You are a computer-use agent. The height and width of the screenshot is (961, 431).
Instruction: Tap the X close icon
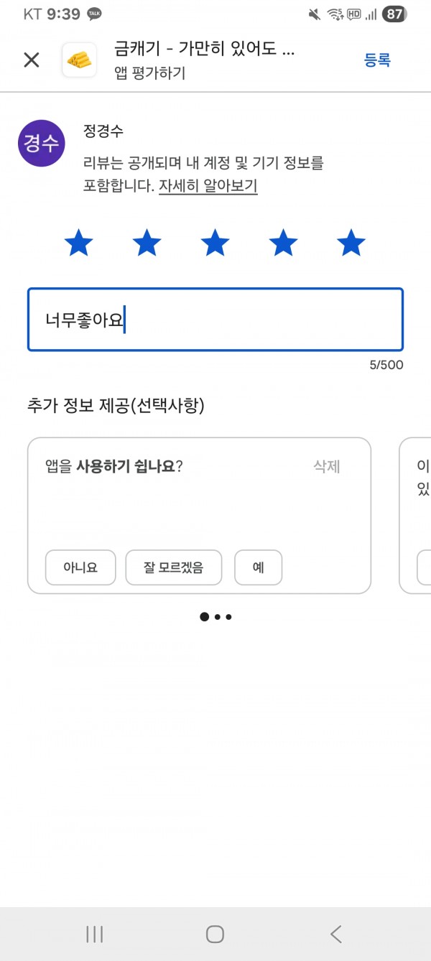32,60
